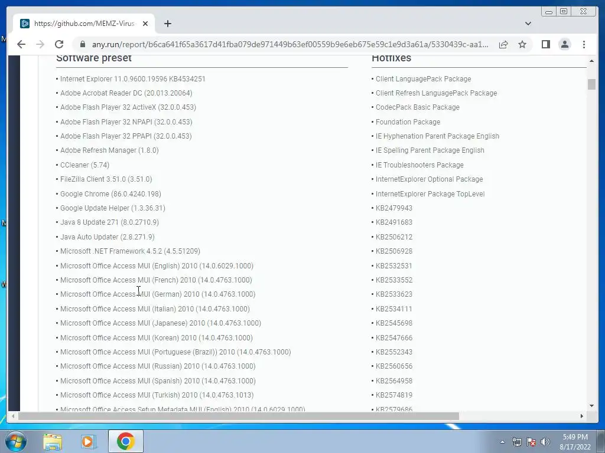Click 'Google Update Helper (1.3.36.31)'
The height and width of the screenshot is (453, 605).
(x=113, y=208)
